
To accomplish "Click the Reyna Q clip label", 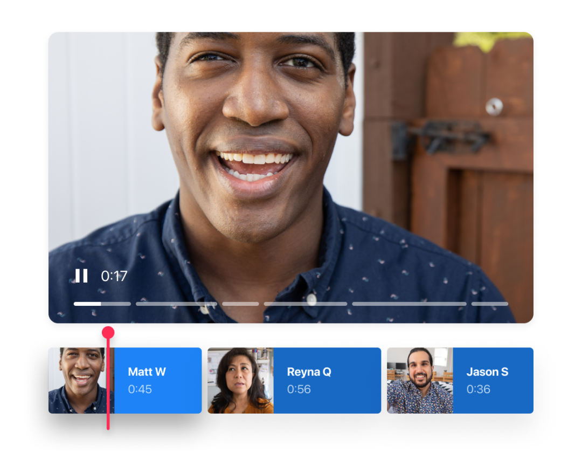I will pyautogui.click(x=309, y=372).
